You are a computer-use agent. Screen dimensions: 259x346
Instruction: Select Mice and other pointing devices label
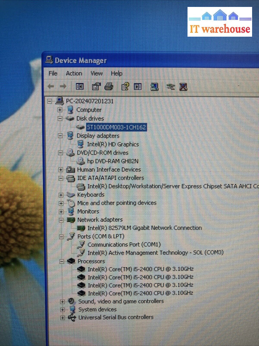click(x=117, y=203)
